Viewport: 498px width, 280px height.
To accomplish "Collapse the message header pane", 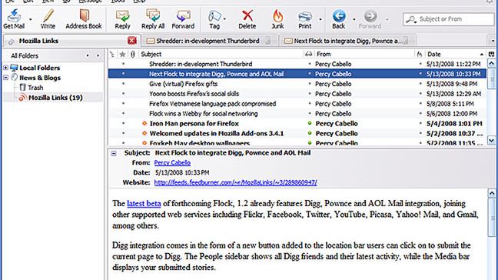I will click(114, 154).
